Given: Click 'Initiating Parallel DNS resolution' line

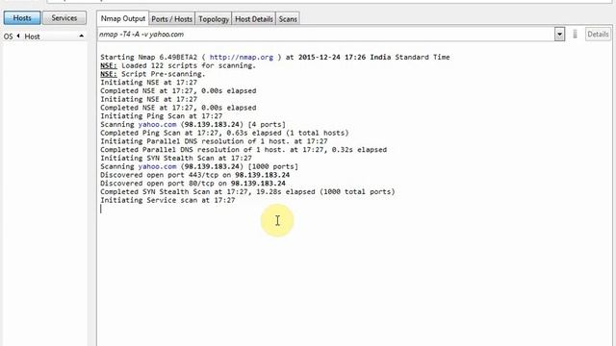Looking at the screenshot, I should [214, 141].
